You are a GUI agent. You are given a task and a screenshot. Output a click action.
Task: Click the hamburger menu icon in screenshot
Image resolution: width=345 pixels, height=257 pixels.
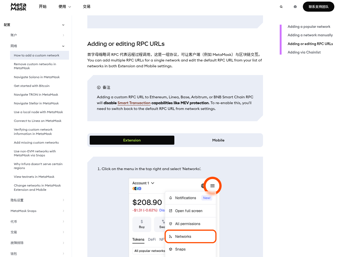[x=213, y=186]
